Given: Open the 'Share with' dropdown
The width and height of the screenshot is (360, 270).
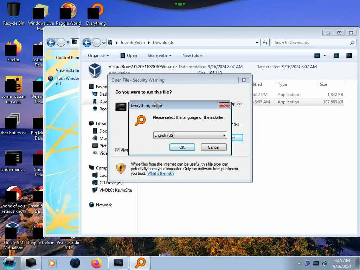Looking at the screenshot, I should coord(160,56).
